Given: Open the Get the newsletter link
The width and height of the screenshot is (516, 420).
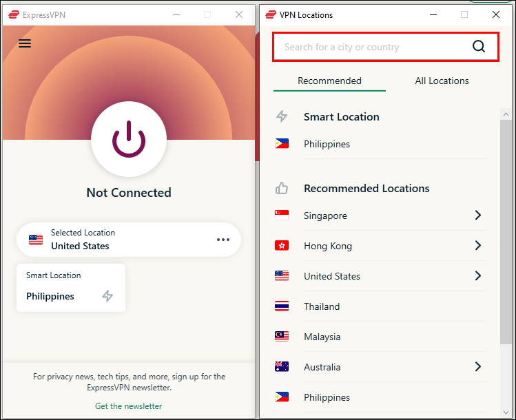Looking at the screenshot, I should coord(128,406).
